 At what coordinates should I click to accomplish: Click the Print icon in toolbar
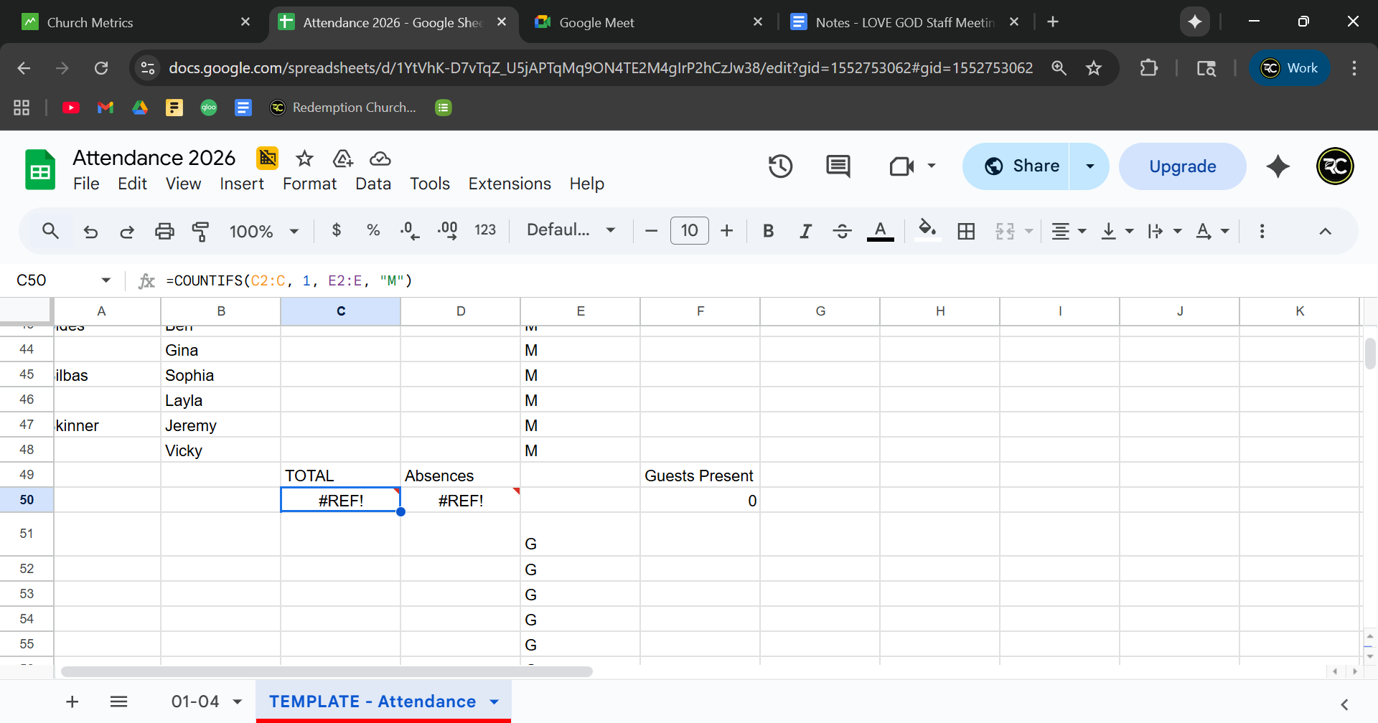tap(164, 231)
